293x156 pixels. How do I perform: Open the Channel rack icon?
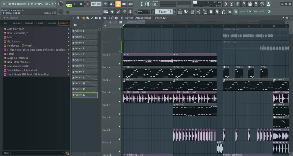[192, 12]
